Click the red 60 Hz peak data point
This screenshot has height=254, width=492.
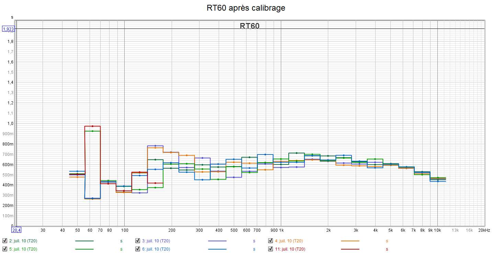(x=92, y=126)
